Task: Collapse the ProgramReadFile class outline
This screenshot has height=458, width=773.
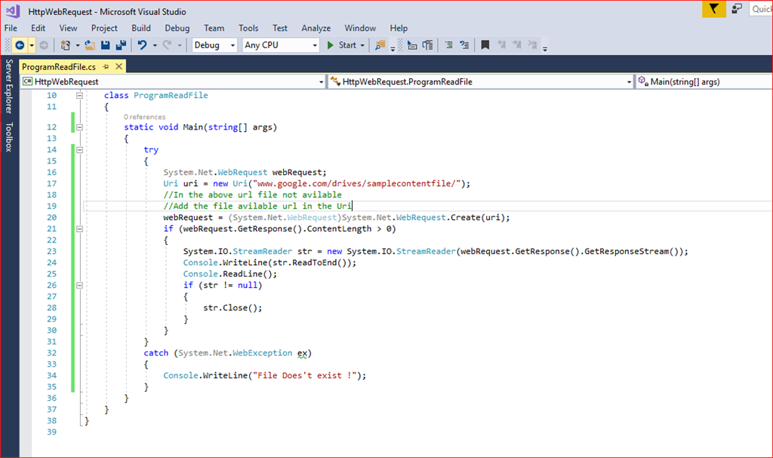Action: pyautogui.click(x=80, y=96)
